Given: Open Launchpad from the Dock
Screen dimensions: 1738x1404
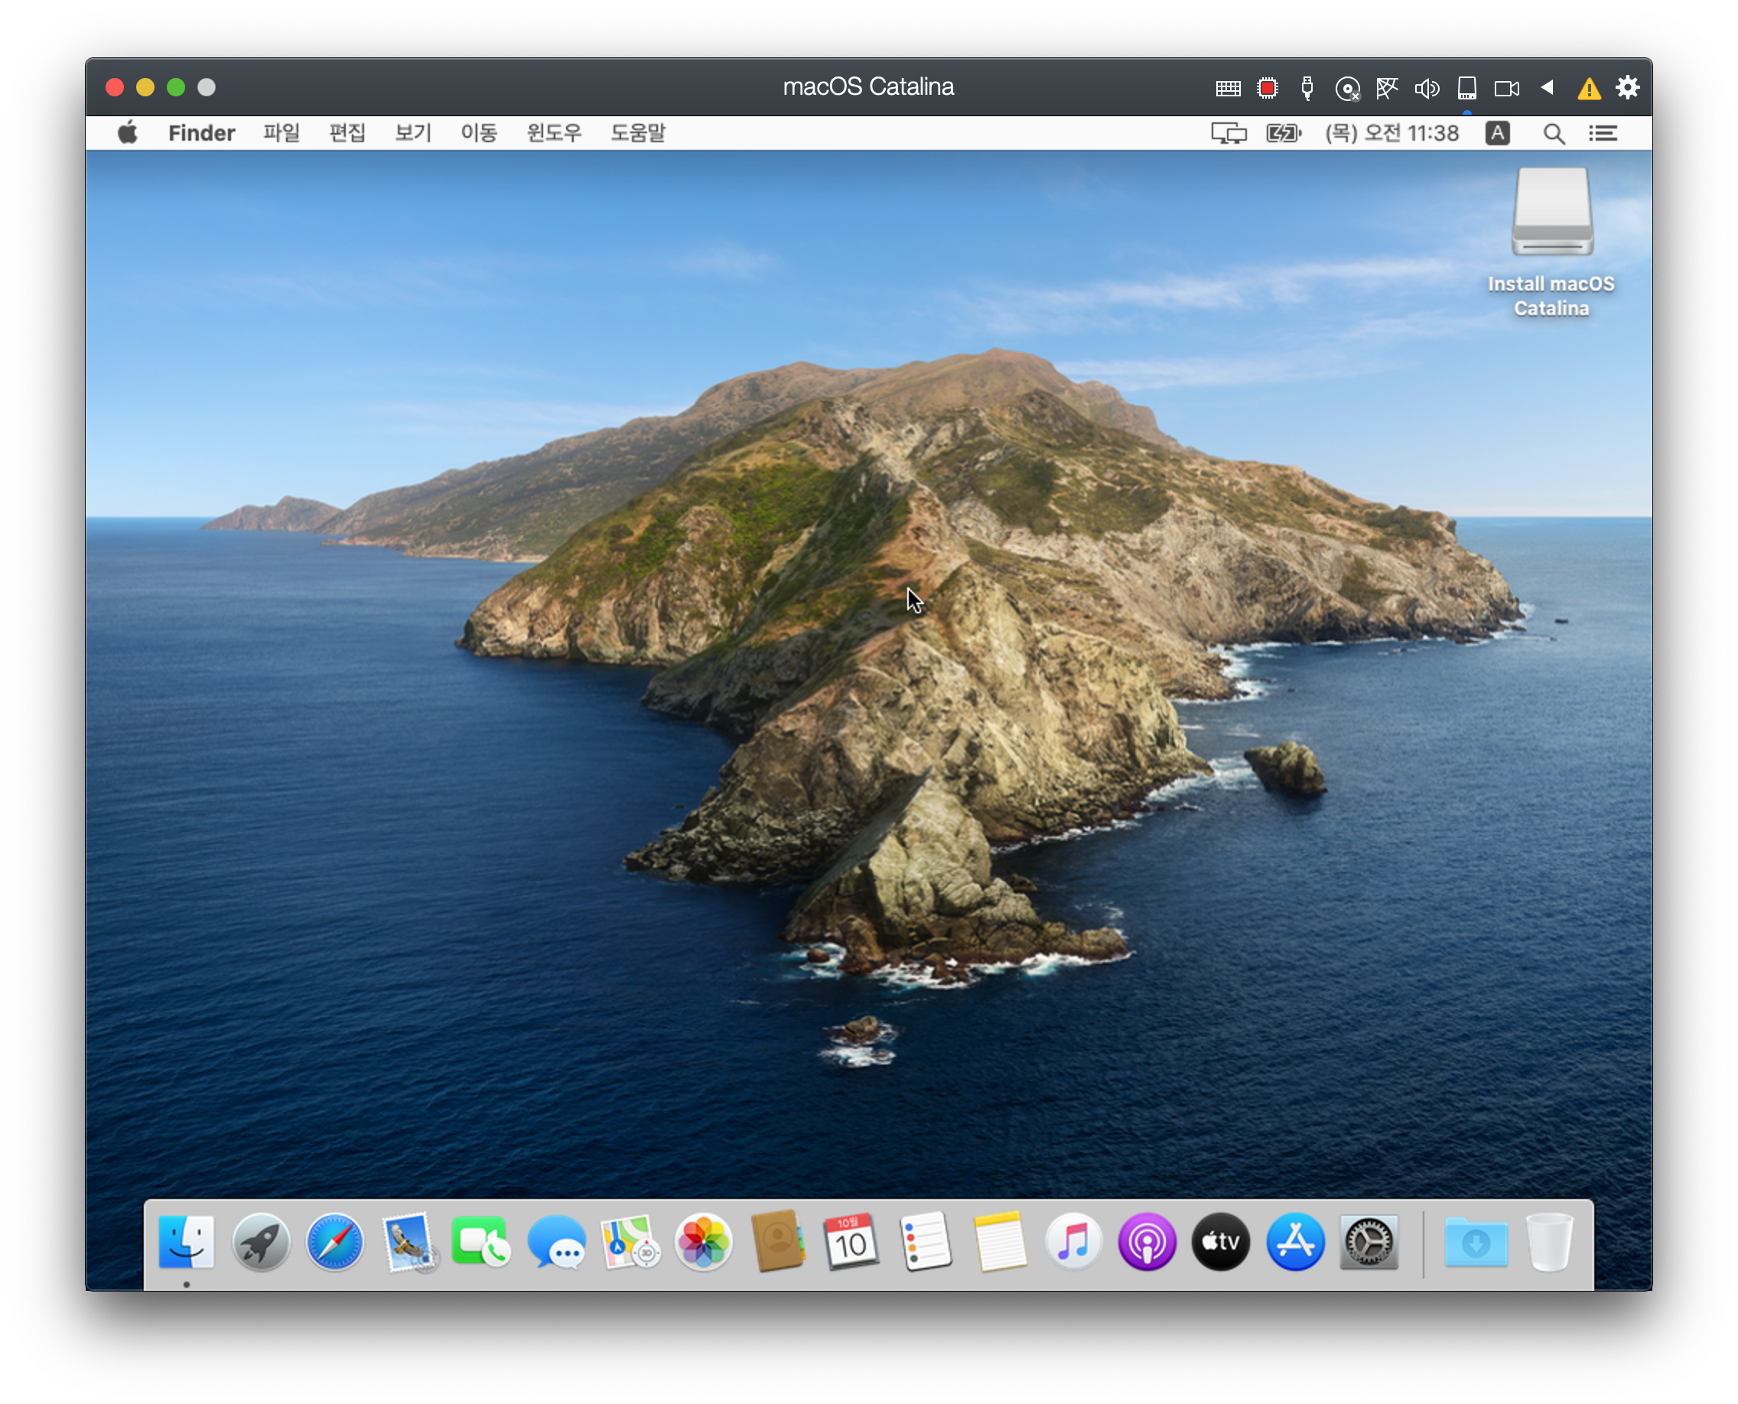Looking at the screenshot, I should (x=261, y=1242).
